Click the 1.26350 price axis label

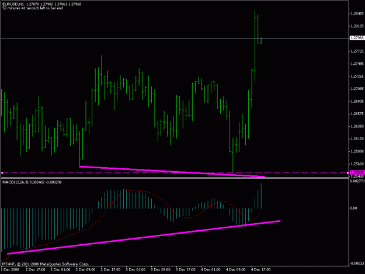pos(357,126)
